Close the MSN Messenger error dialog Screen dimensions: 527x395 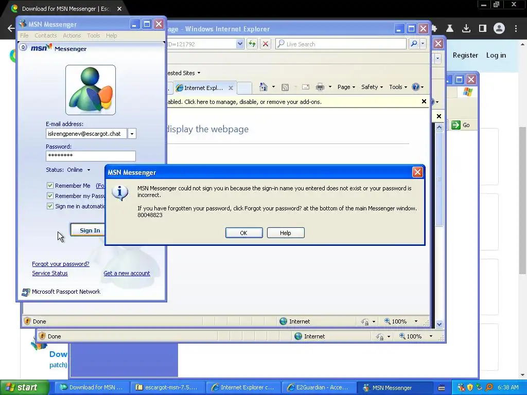tap(417, 172)
